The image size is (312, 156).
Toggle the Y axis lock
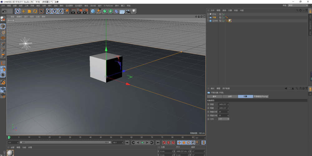point(55,11)
